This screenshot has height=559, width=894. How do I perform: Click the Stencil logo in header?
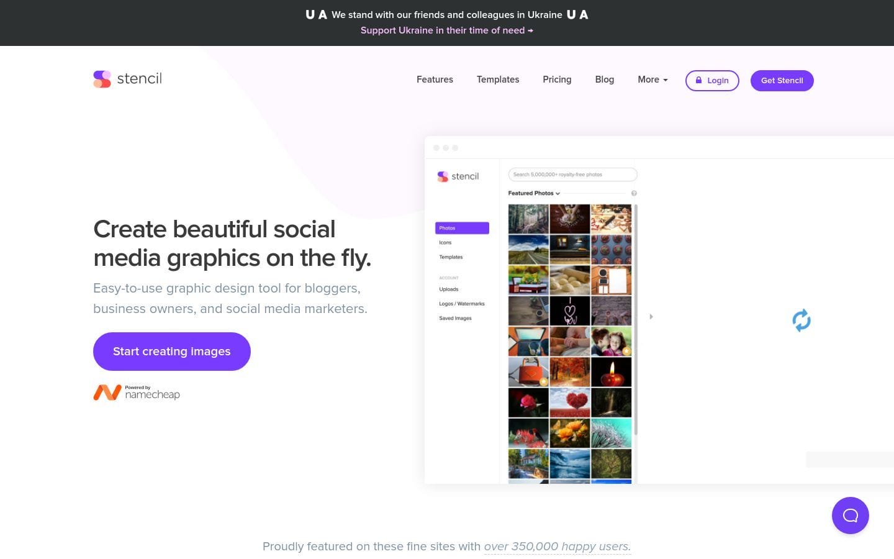coord(127,79)
